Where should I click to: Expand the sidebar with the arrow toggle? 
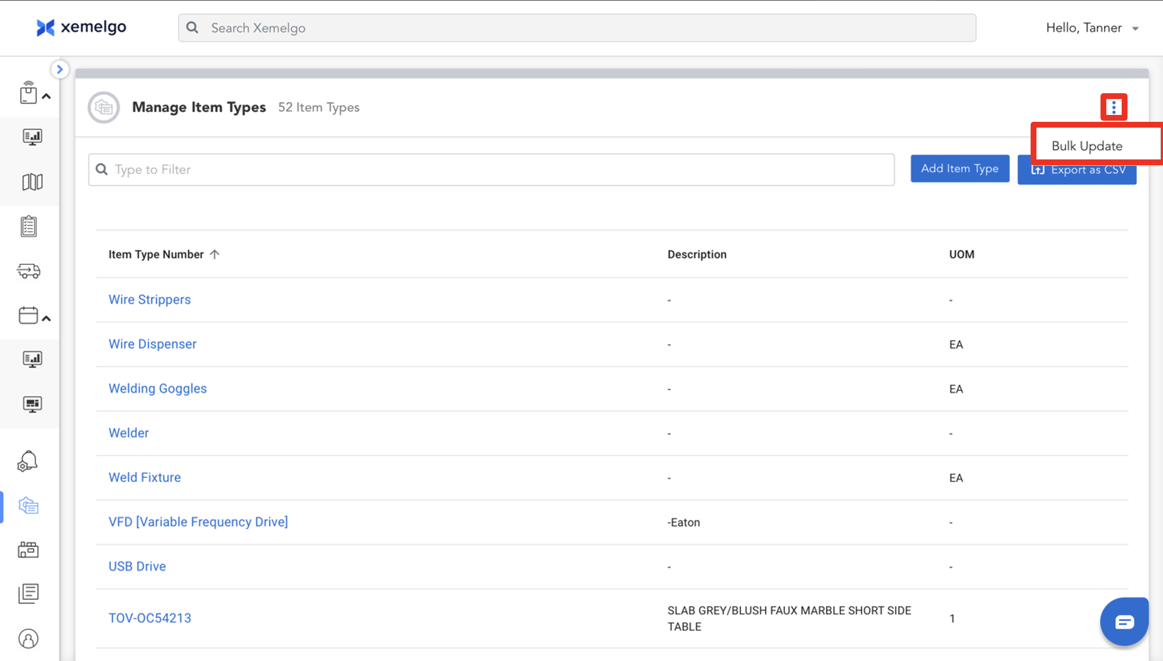60,69
